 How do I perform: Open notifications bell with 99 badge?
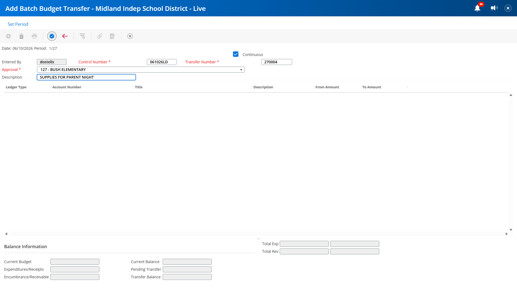[477, 8]
